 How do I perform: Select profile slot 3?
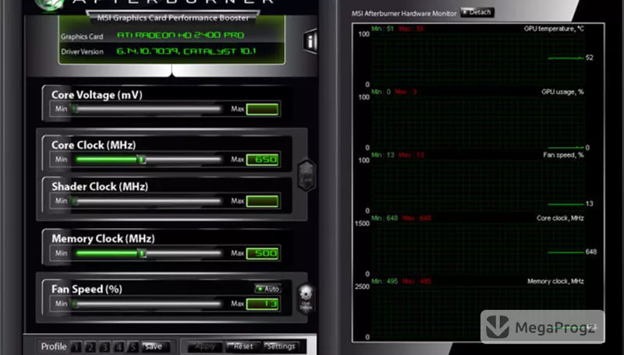(105, 346)
